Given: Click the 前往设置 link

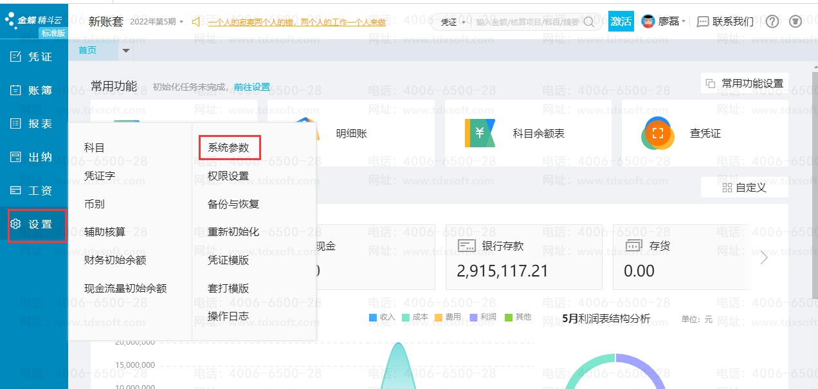Looking at the screenshot, I should (x=251, y=87).
